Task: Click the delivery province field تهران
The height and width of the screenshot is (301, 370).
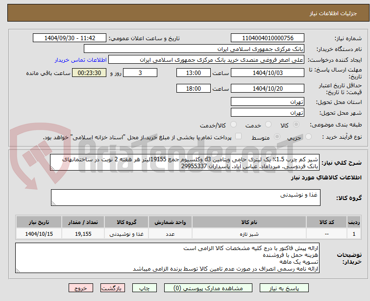Action: tap(268, 101)
